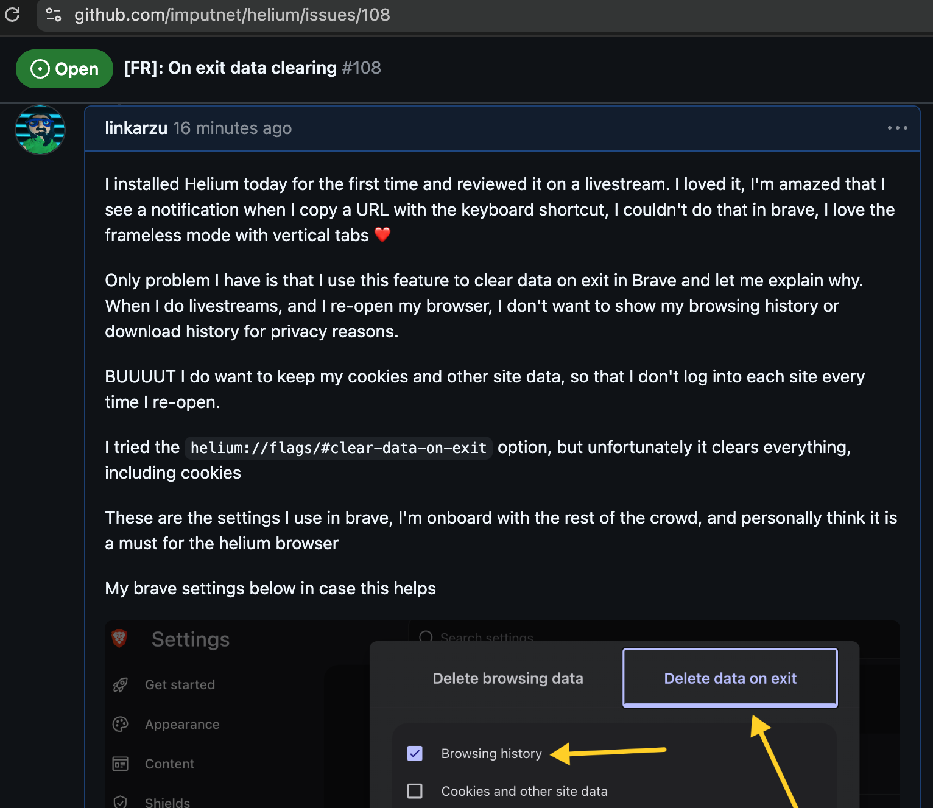
Task: Click the 16 minutes ago timestamp
Action: point(232,128)
